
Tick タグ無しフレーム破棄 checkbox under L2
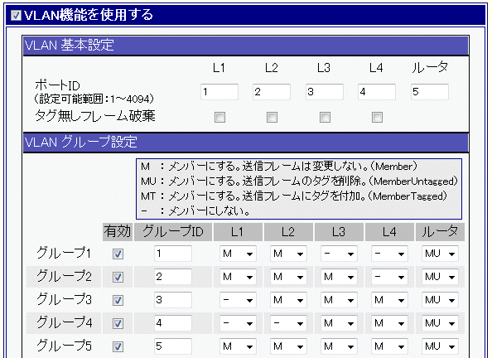tap(272, 118)
